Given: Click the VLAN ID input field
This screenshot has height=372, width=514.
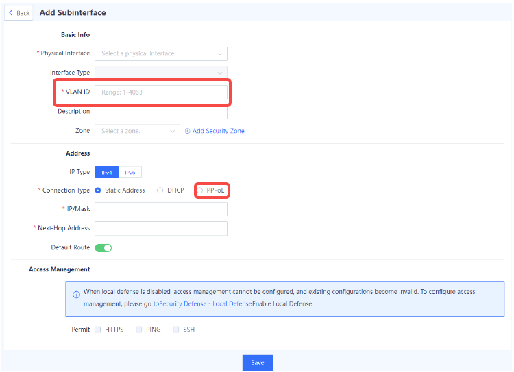Looking at the screenshot, I should [x=160, y=92].
